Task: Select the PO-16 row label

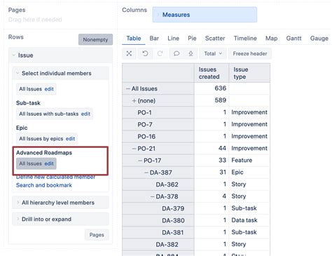Action: [146, 137]
